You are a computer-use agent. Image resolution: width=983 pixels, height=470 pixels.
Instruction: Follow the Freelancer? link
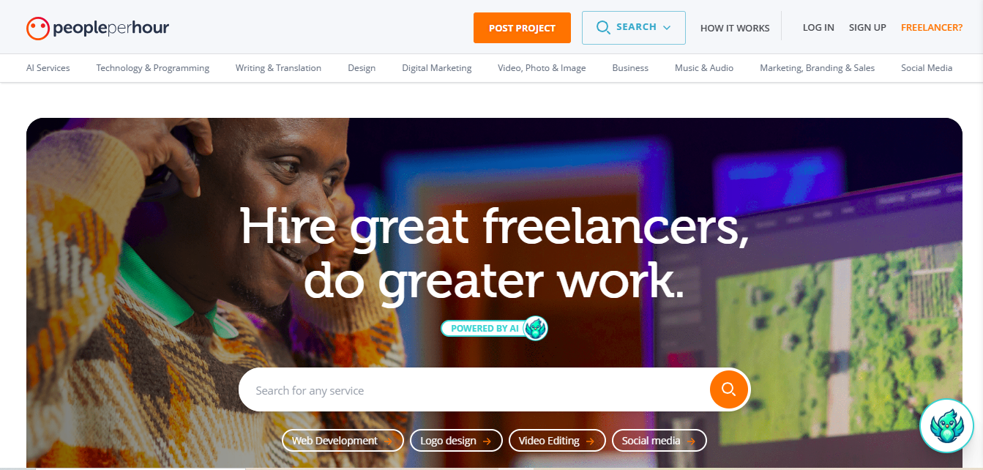coord(932,28)
